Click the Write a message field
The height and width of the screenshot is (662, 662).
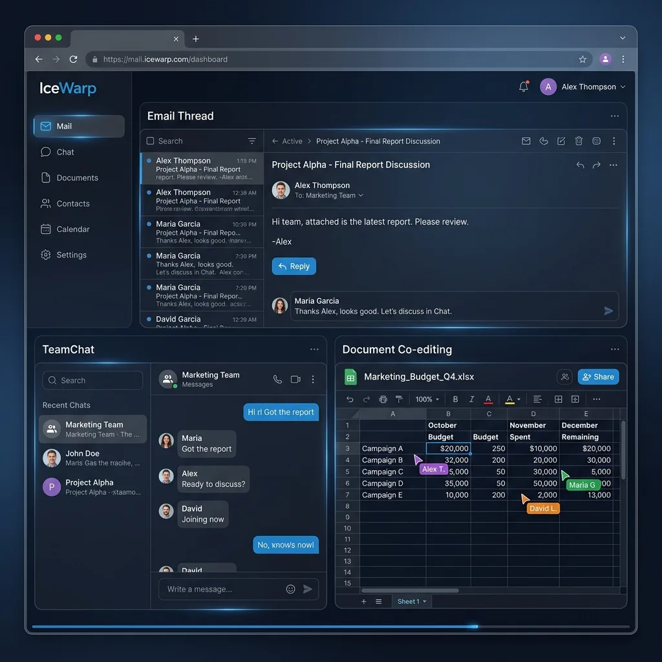(x=224, y=589)
